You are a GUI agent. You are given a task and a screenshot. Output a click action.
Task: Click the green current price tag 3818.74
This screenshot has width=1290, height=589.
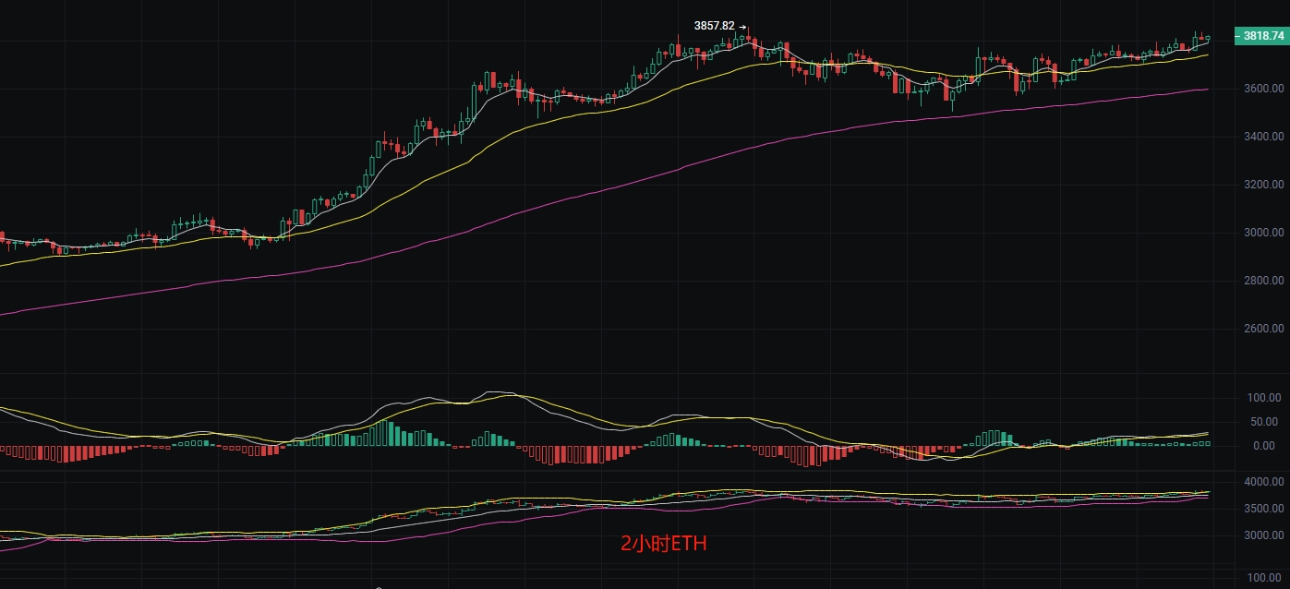[x=1261, y=36]
